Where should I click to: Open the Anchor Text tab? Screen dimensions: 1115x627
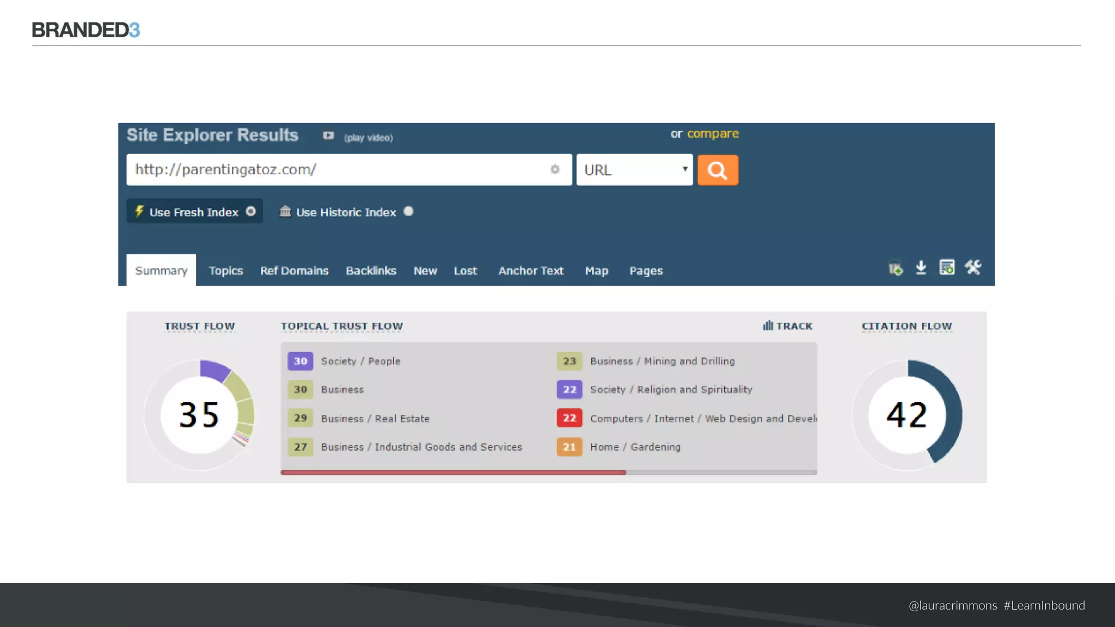531,271
